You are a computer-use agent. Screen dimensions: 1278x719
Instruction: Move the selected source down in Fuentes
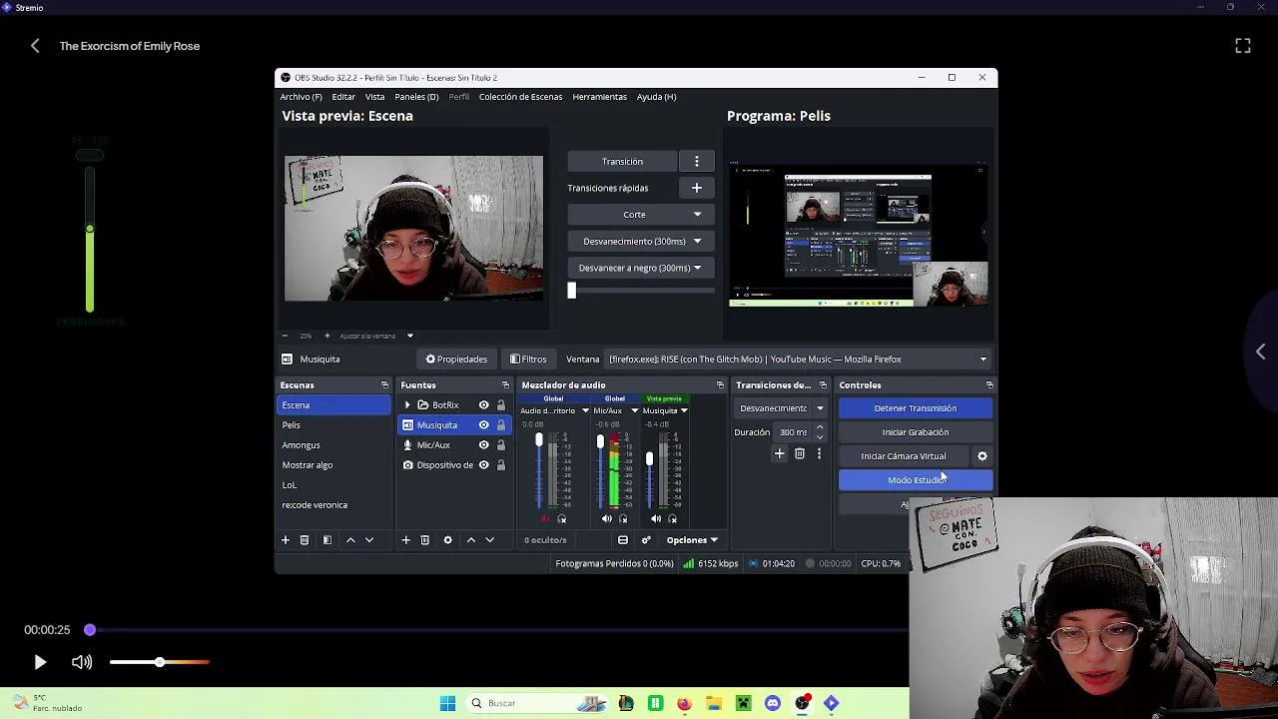click(489, 540)
